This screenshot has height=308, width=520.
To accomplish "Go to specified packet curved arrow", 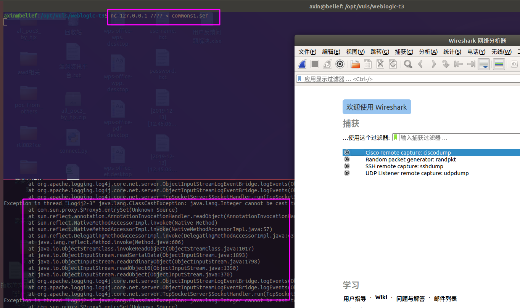I will pos(446,64).
